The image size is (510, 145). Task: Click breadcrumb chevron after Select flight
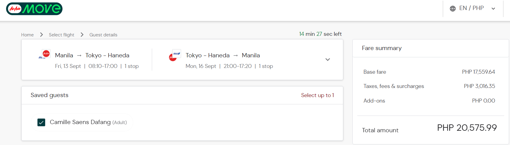pos(82,35)
